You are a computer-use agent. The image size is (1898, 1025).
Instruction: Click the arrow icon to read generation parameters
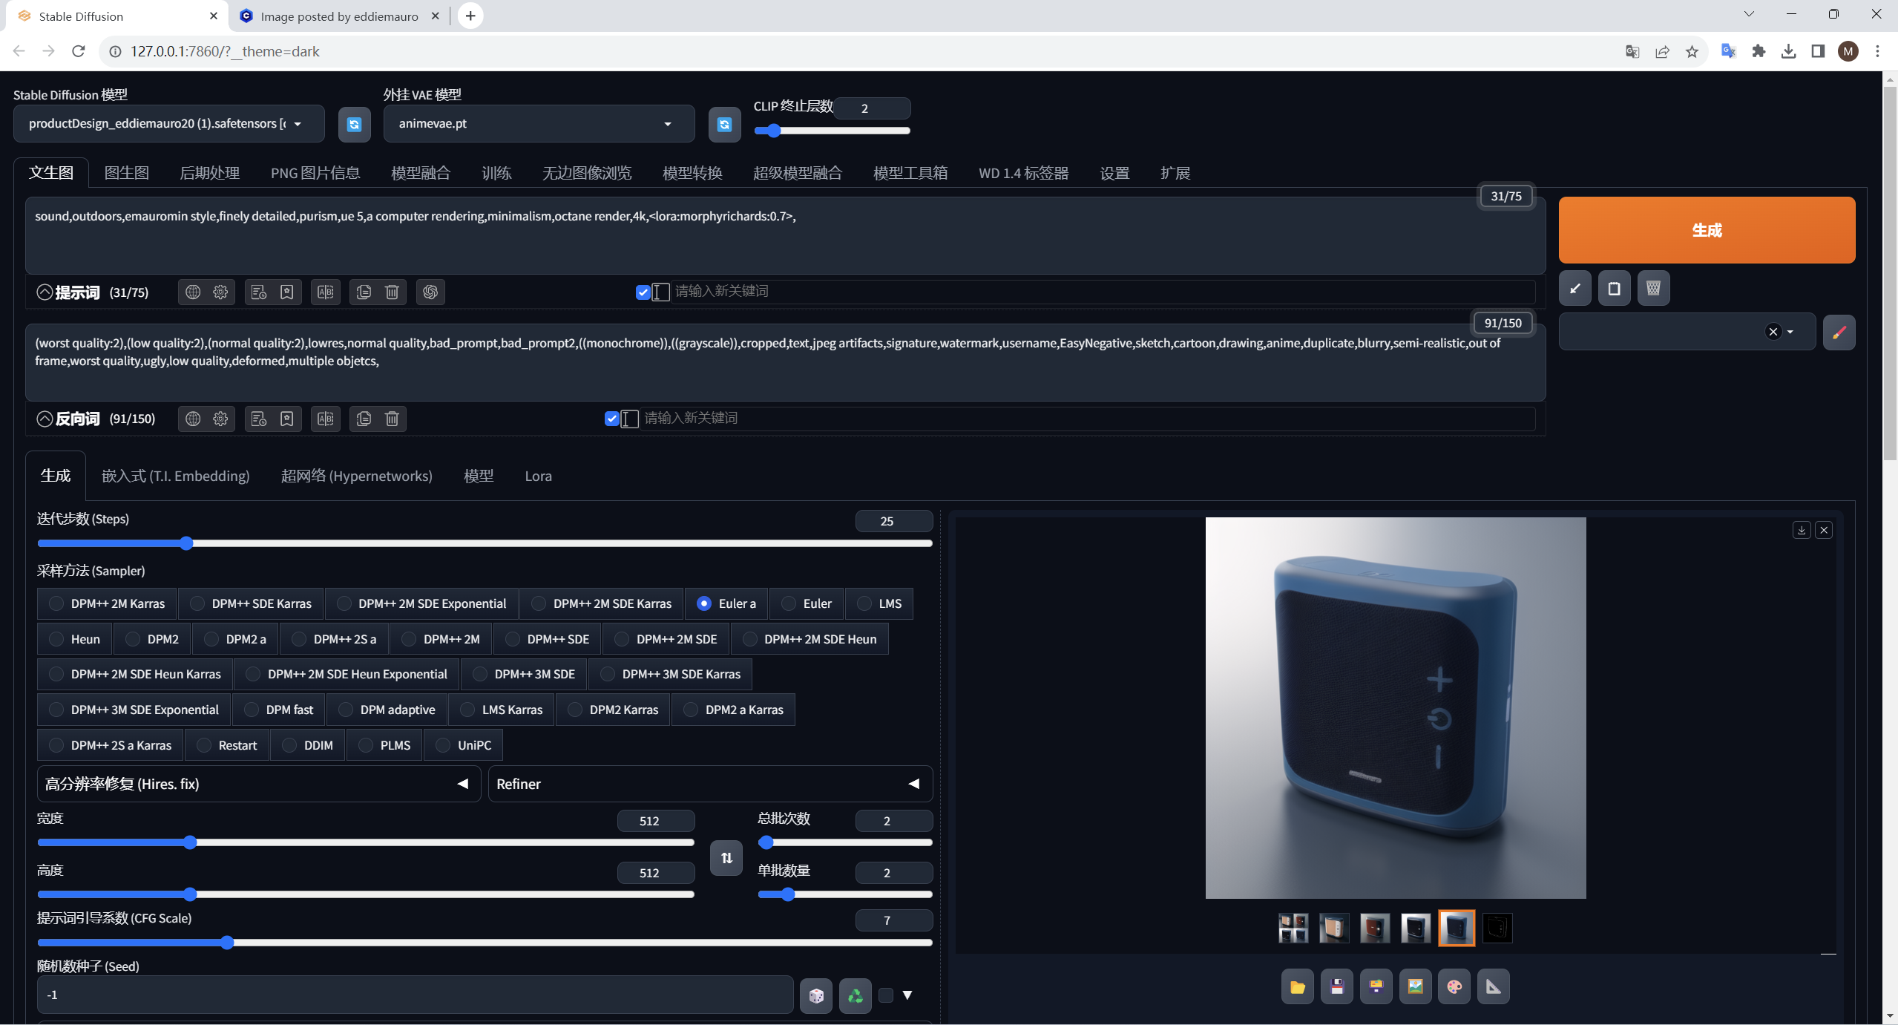point(1574,288)
